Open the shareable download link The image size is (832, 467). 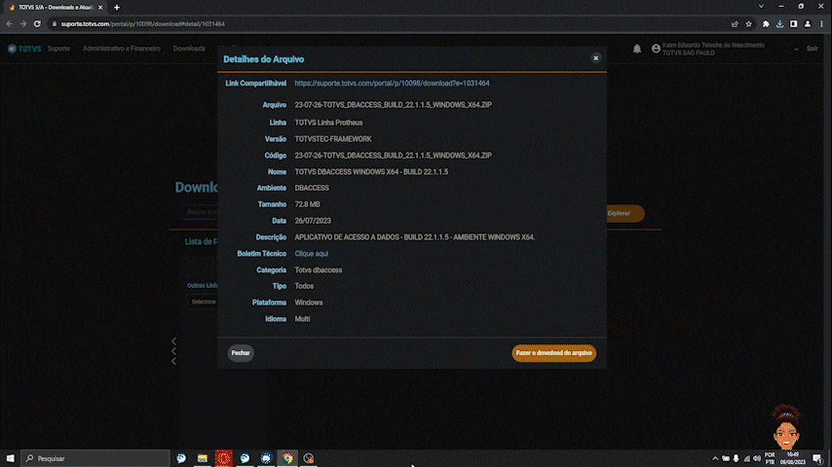coord(392,84)
